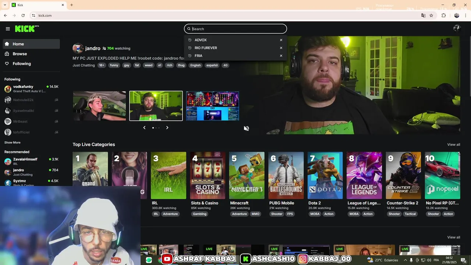Open a new Chrome tab

(71, 5)
